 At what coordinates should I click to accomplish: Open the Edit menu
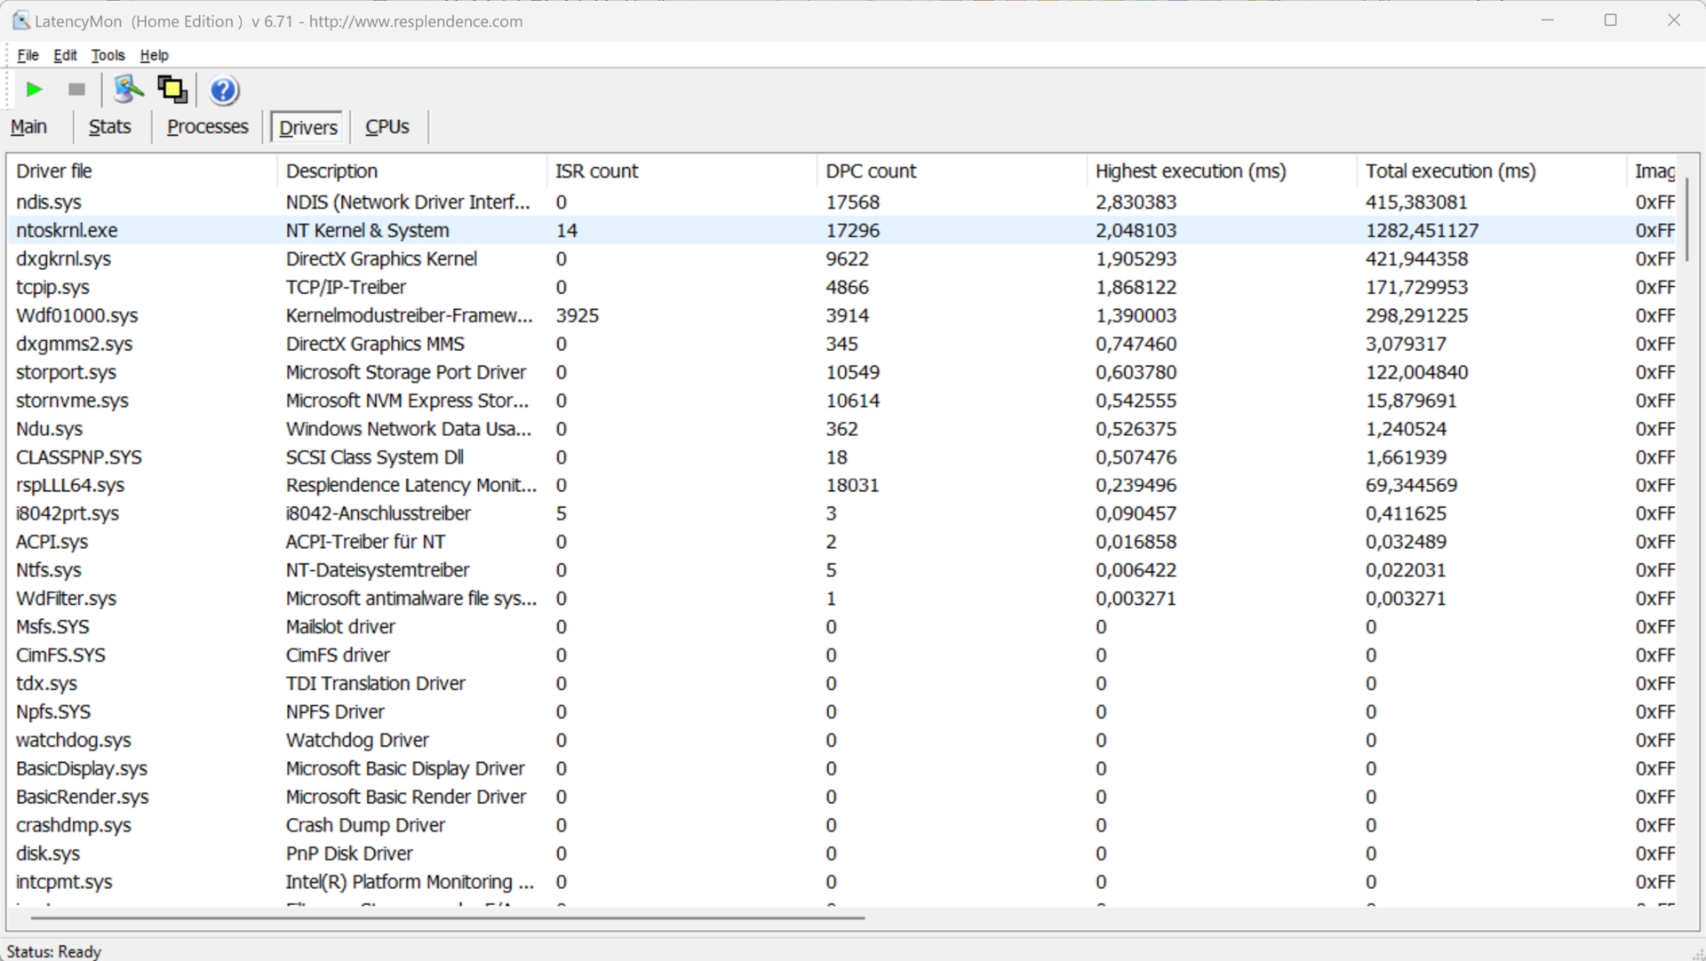[x=65, y=55]
